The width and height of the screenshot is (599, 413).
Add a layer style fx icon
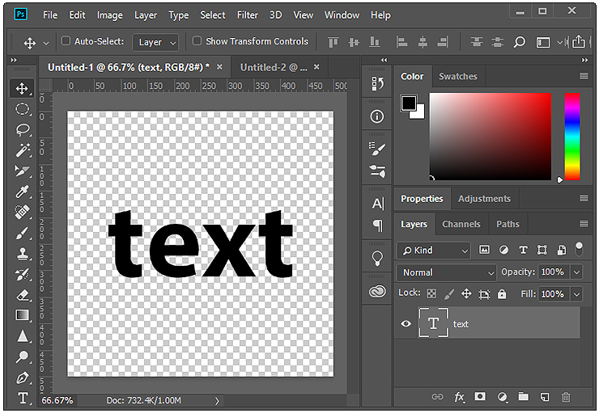(x=459, y=397)
